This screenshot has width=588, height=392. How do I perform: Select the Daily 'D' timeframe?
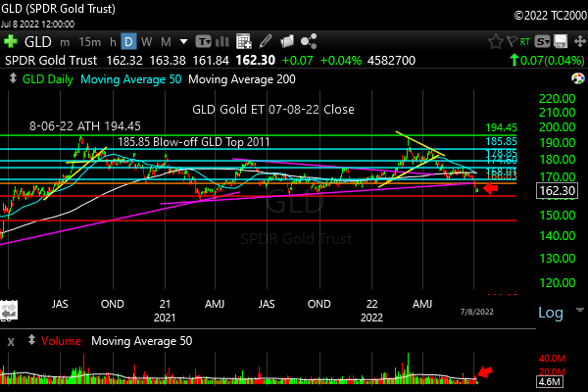128,41
